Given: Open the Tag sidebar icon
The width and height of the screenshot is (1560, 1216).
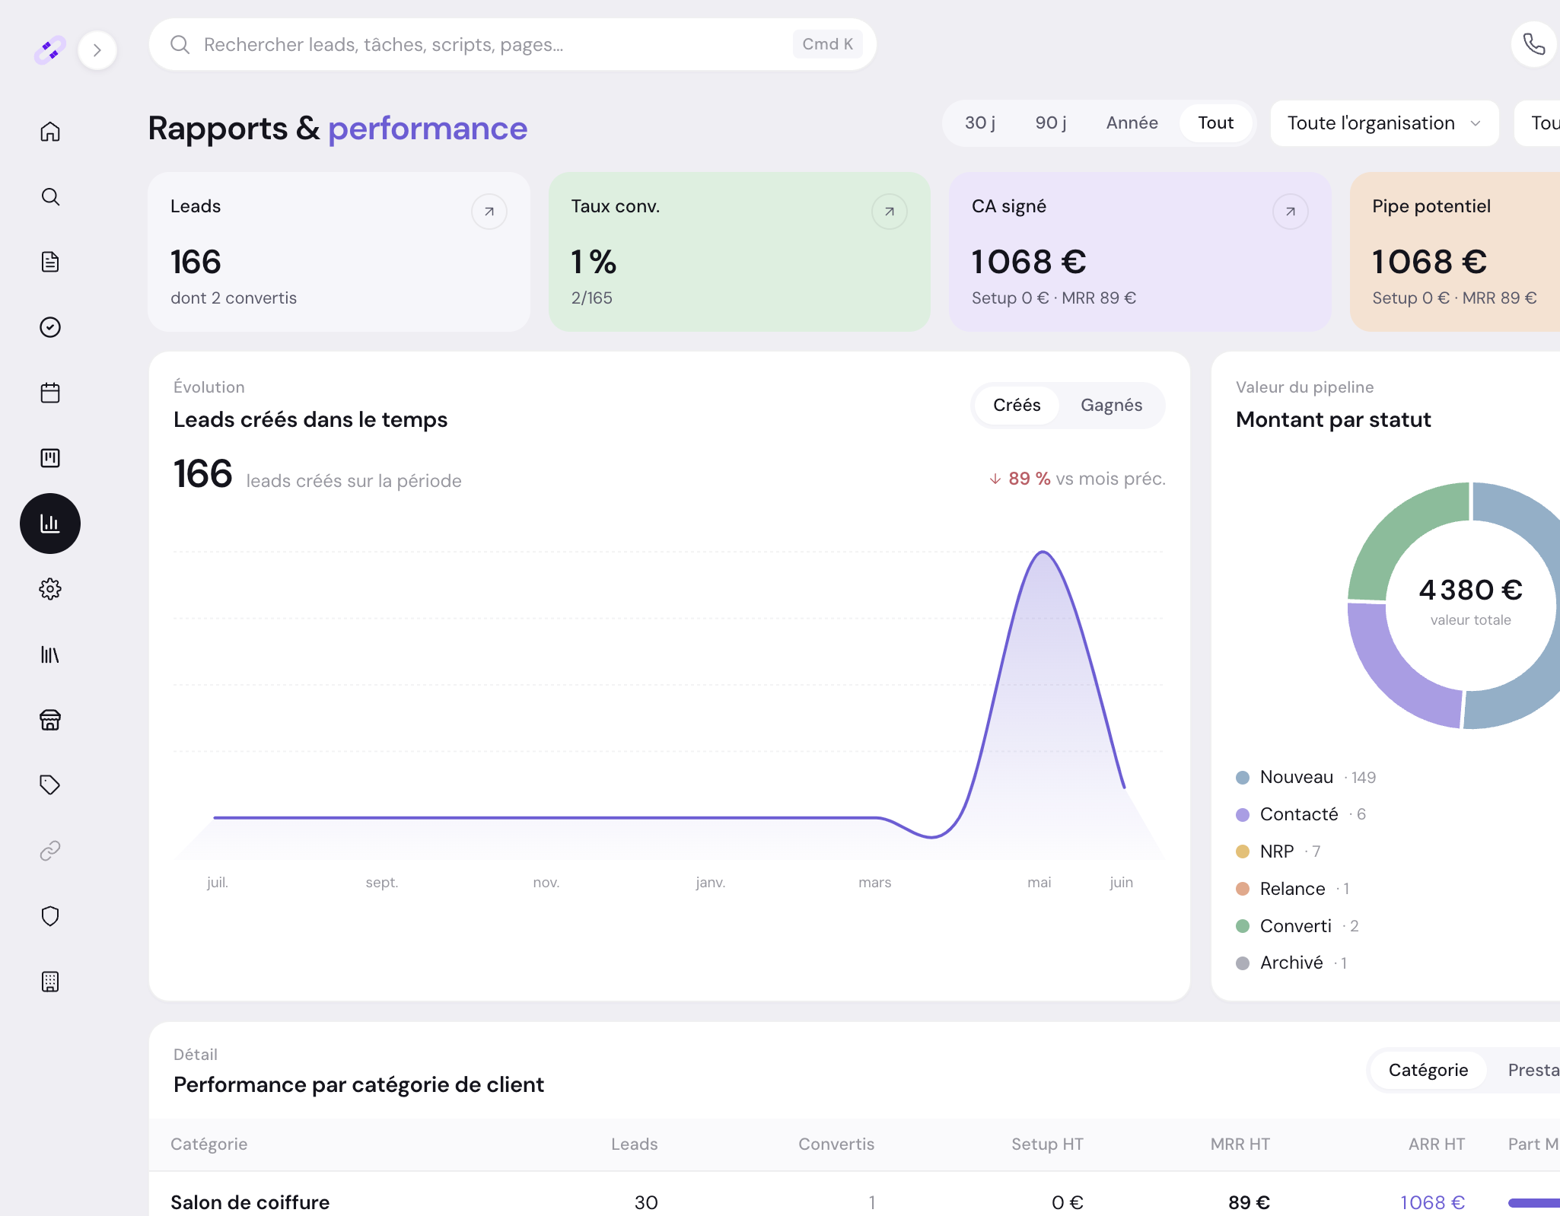Looking at the screenshot, I should 50,785.
